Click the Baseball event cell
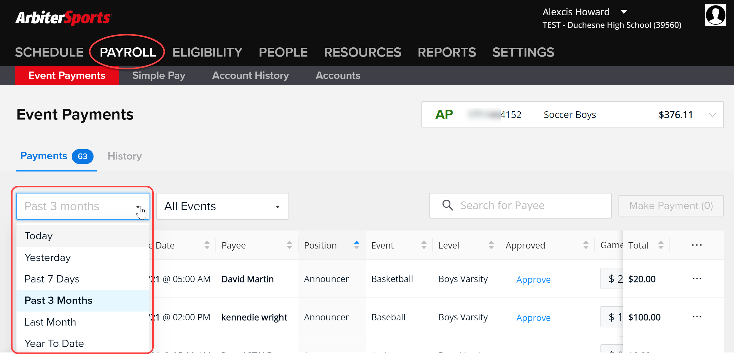Screen dimensions: 734x354 pos(388,317)
